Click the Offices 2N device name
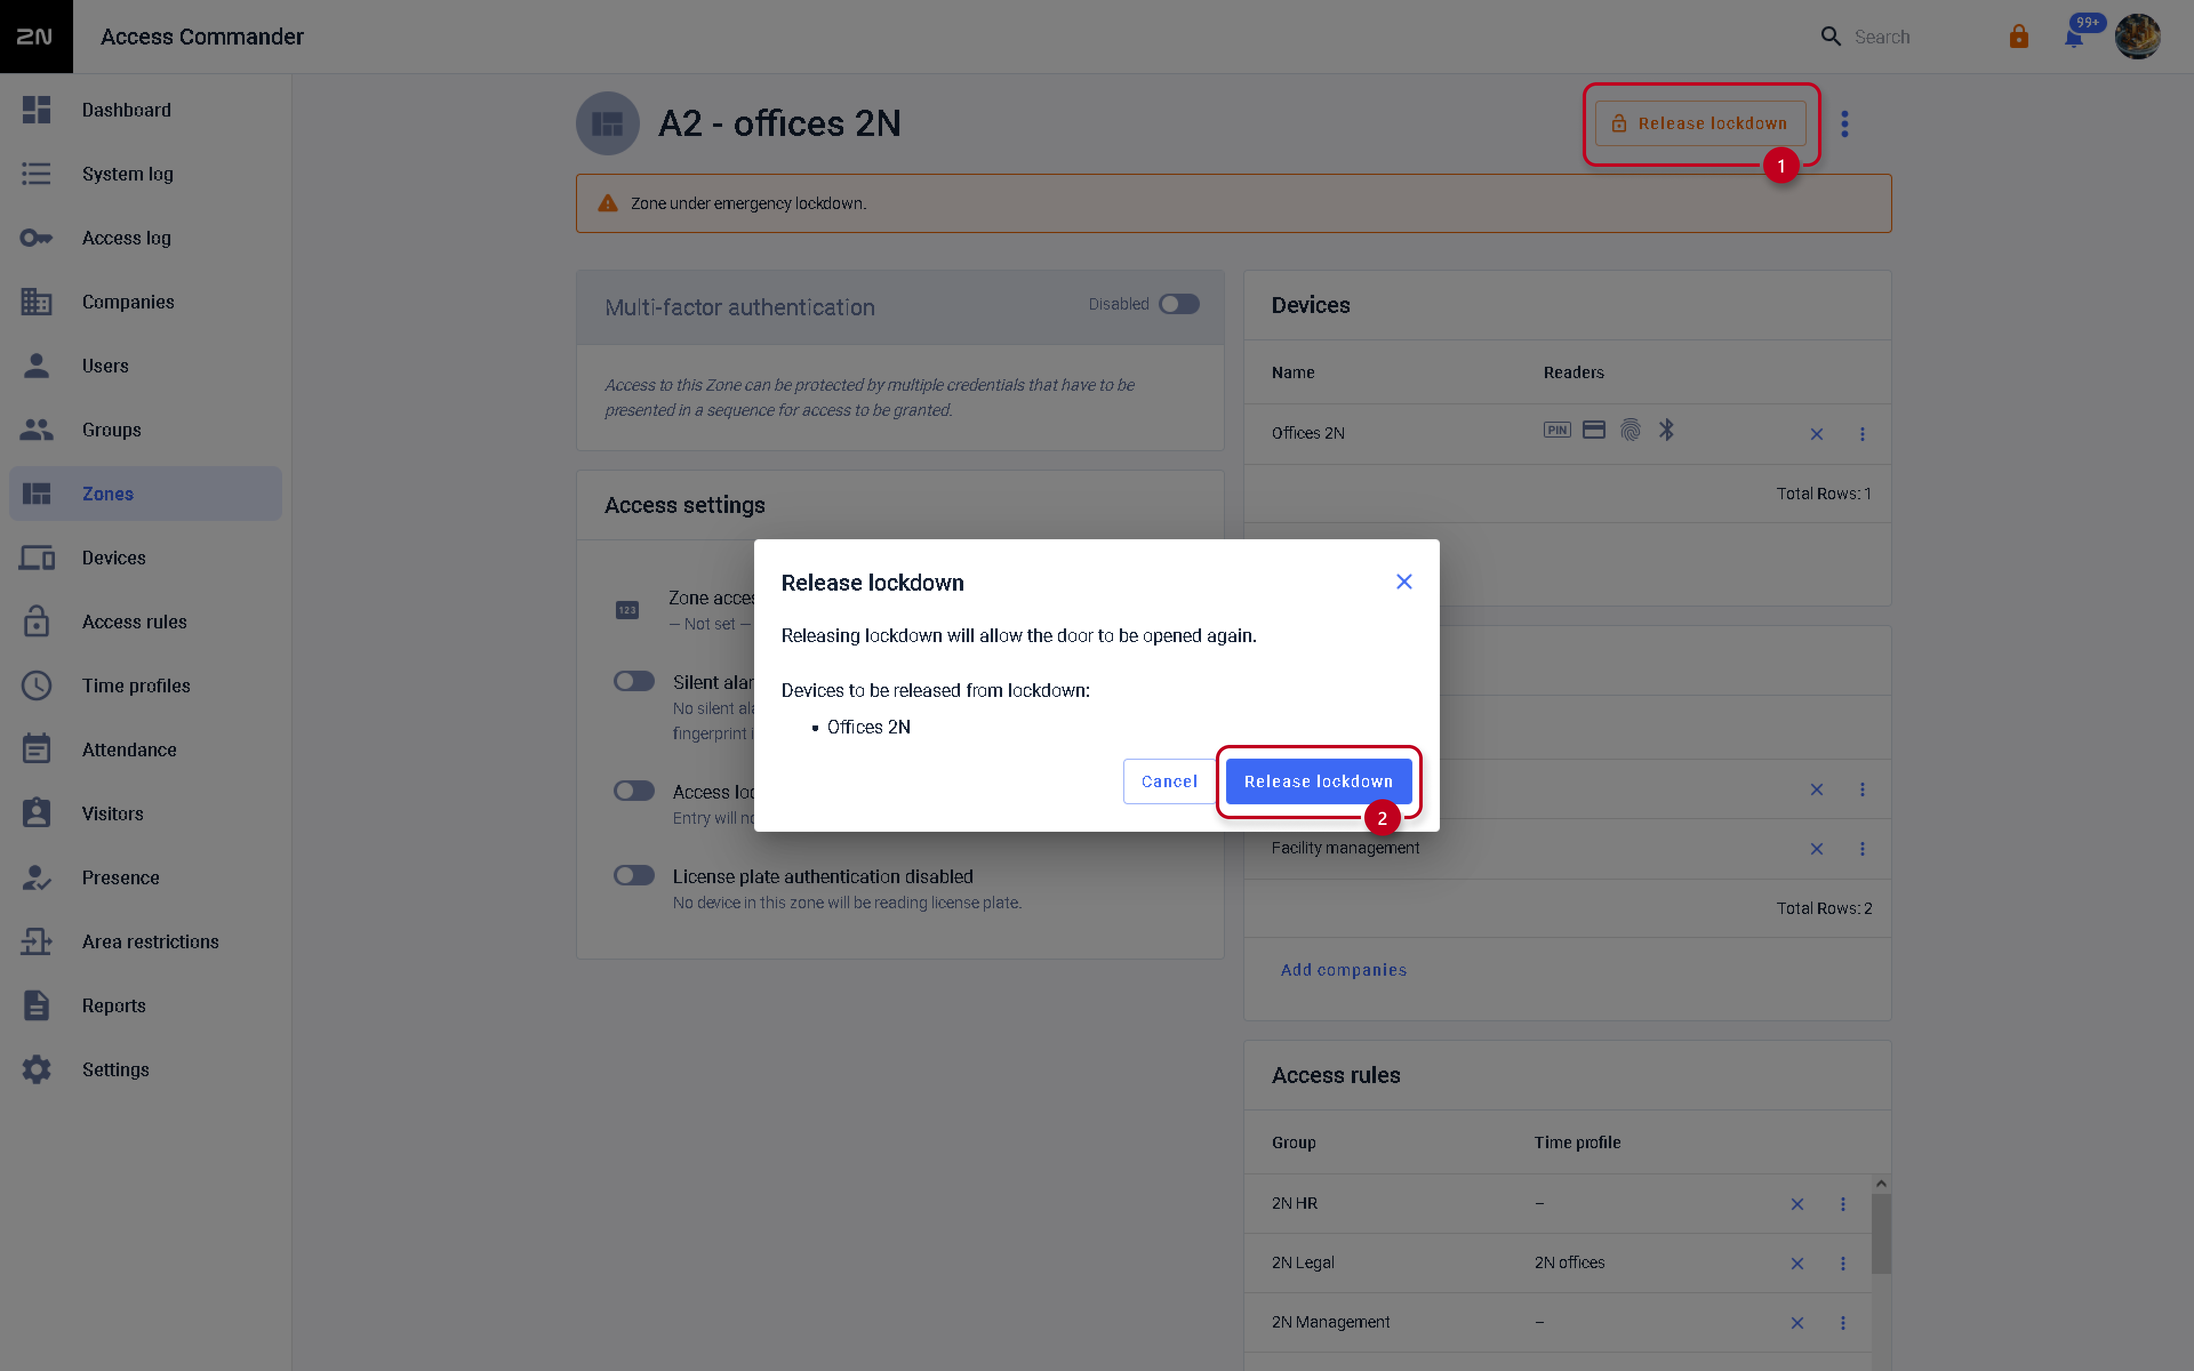This screenshot has width=2194, height=1371. (x=1307, y=434)
